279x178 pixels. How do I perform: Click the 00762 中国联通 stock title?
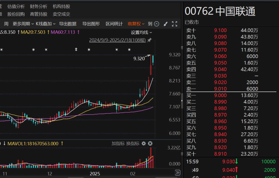click(220, 11)
